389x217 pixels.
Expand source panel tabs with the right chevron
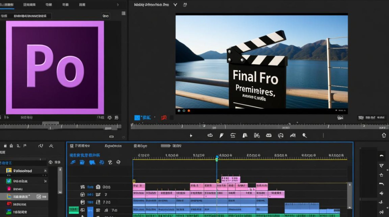tap(118, 5)
